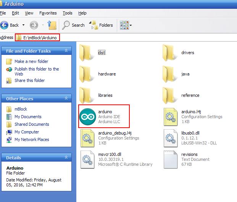The height and width of the screenshot is (202, 237).
Task: Click the 'libraries' folder name
Action: (x=105, y=95)
